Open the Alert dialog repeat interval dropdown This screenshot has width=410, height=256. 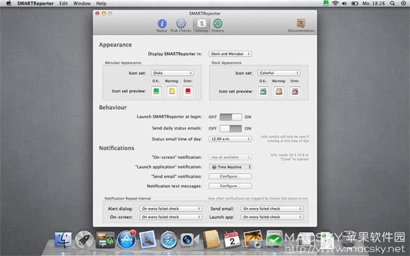[171, 209]
